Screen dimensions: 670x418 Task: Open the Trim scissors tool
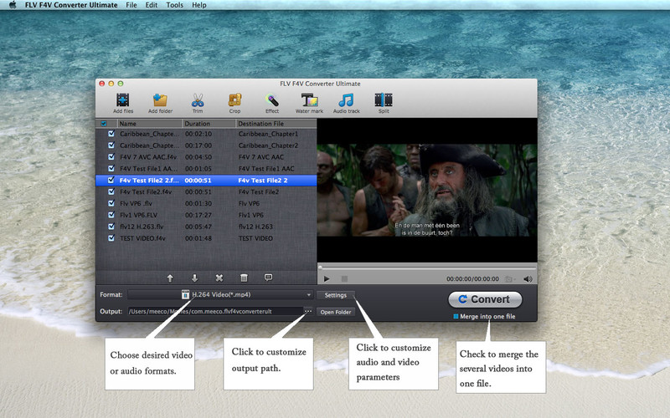click(198, 103)
